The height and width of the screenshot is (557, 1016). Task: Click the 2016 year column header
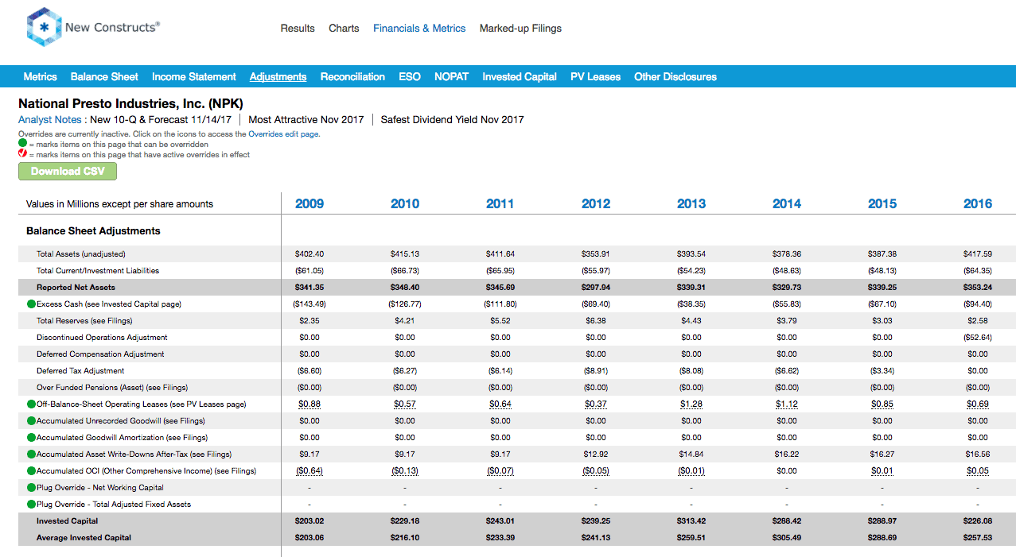pos(978,204)
